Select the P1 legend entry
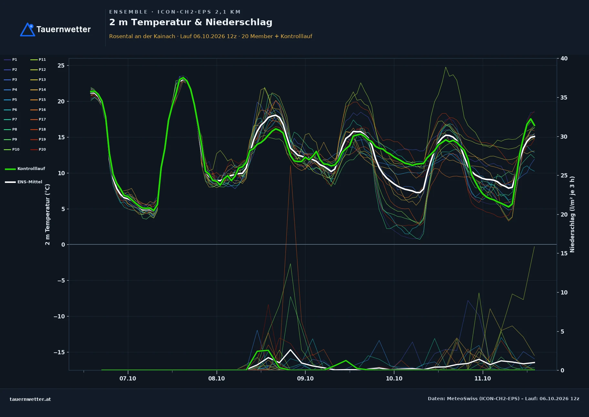589x417 pixels. coord(11,59)
